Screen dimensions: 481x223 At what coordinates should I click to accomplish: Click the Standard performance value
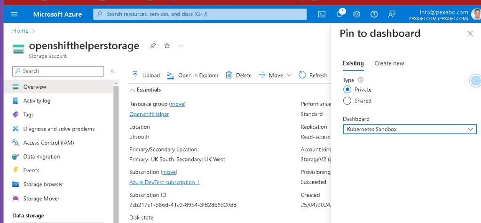(312, 114)
